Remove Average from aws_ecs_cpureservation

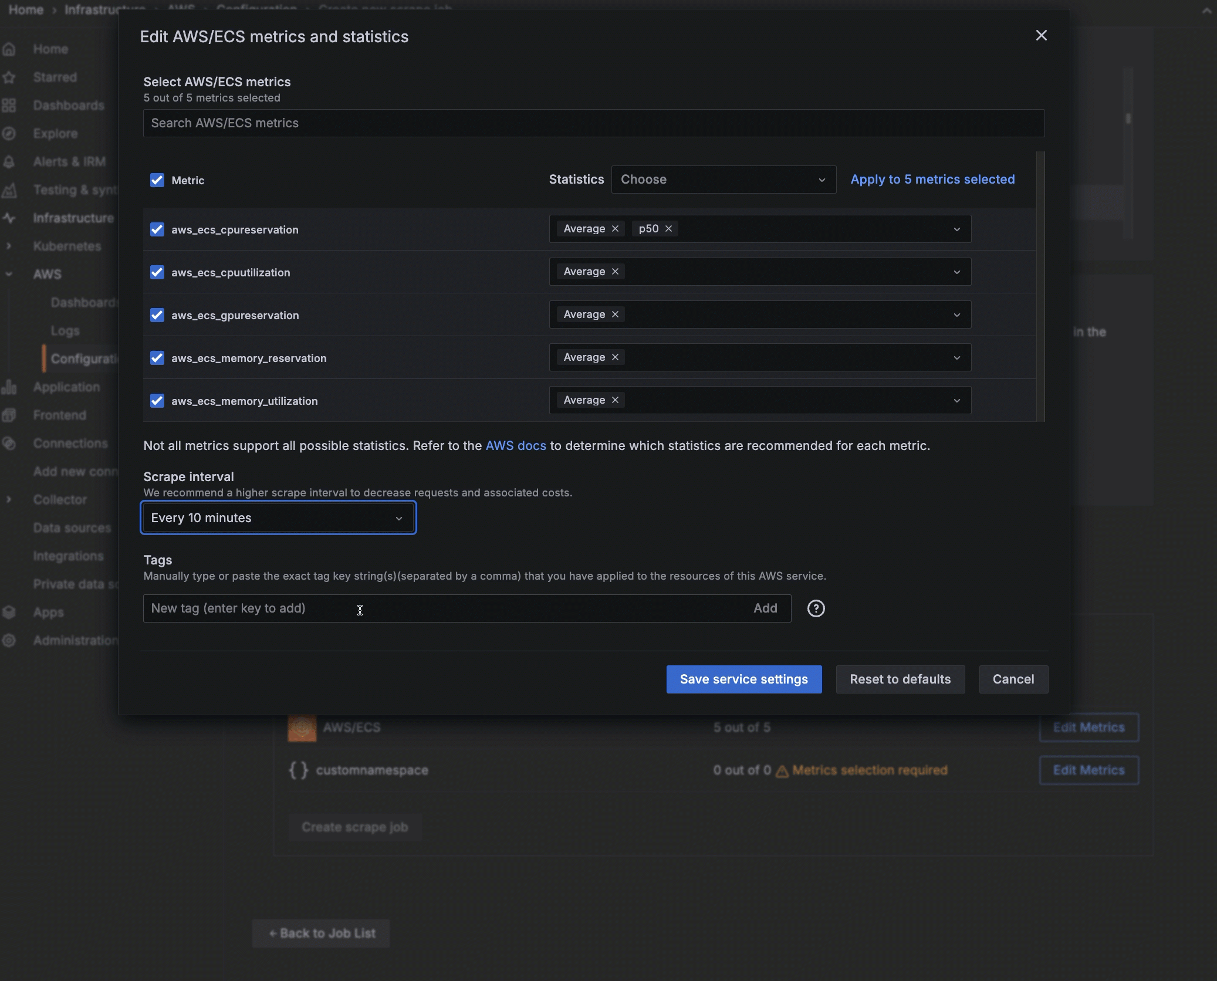click(x=615, y=229)
